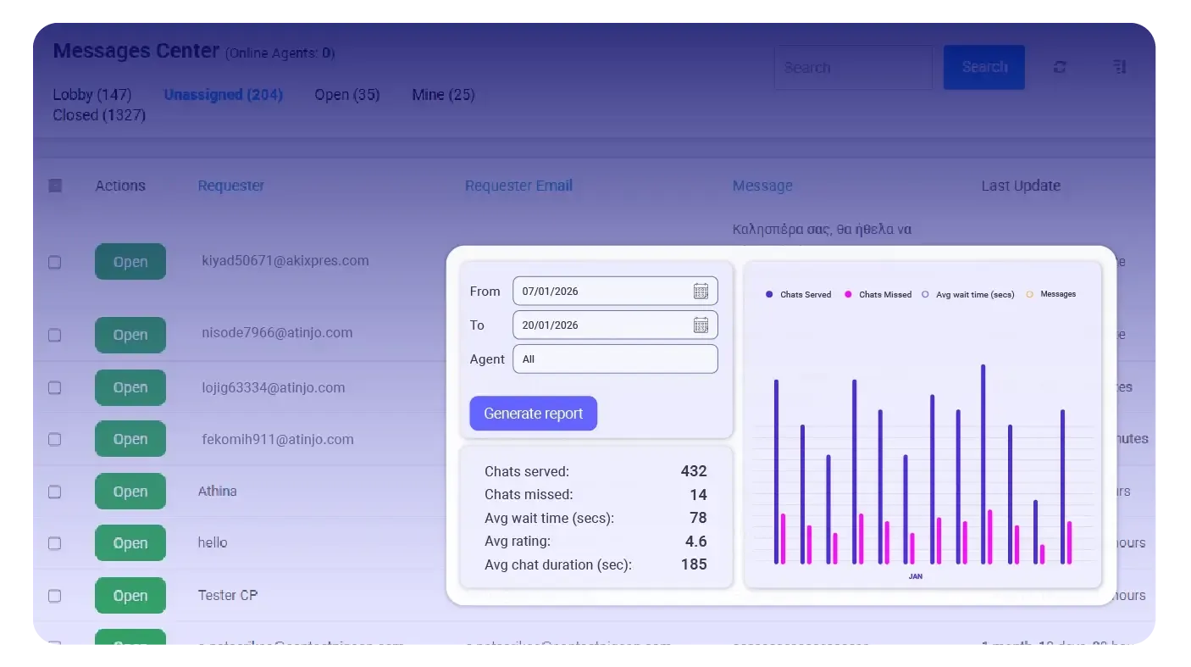Check the box for lojig63334@atinjo.com row
Image resolution: width=1191 pixels, height=667 pixels.
coord(55,387)
